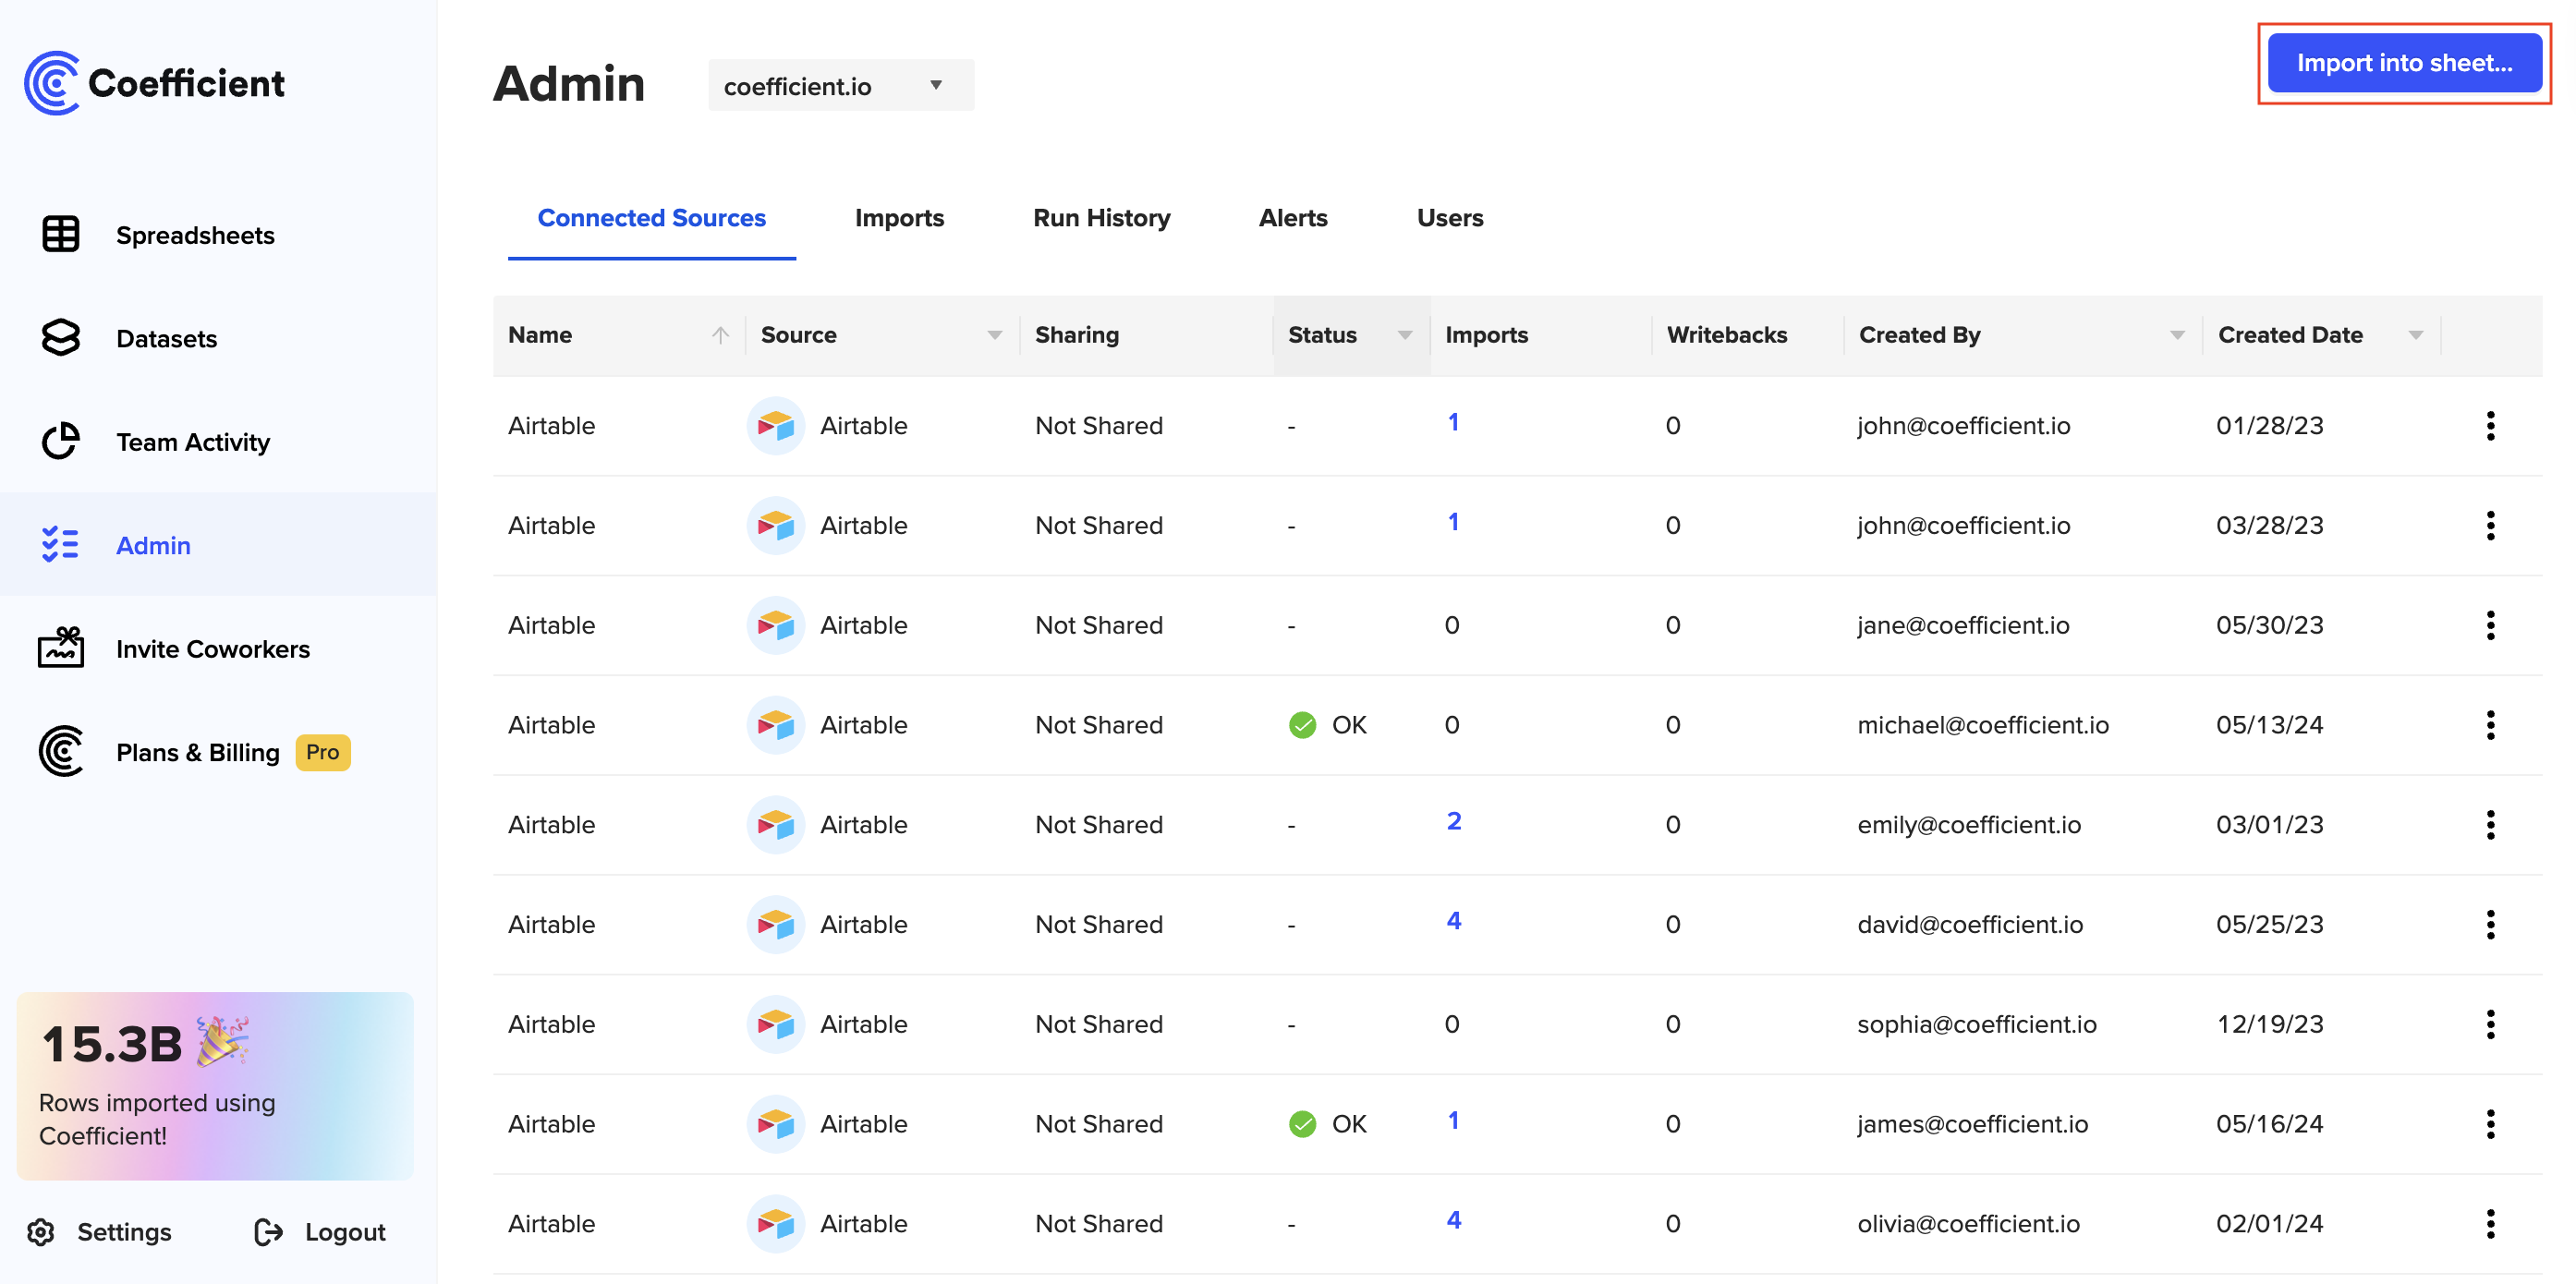Select the Connected Sources tab
This screenshot has width=2576, height=1284.
[x=652, y=218]
